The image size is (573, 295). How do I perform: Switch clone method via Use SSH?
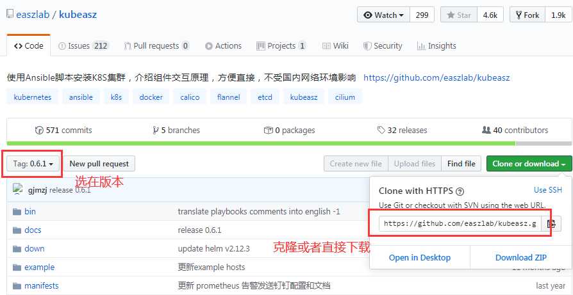[x=548, y=190]
